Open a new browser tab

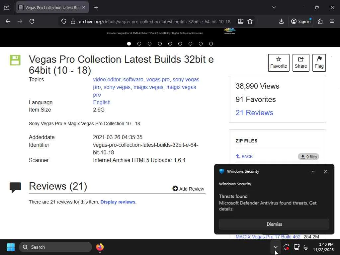[96, 8]
